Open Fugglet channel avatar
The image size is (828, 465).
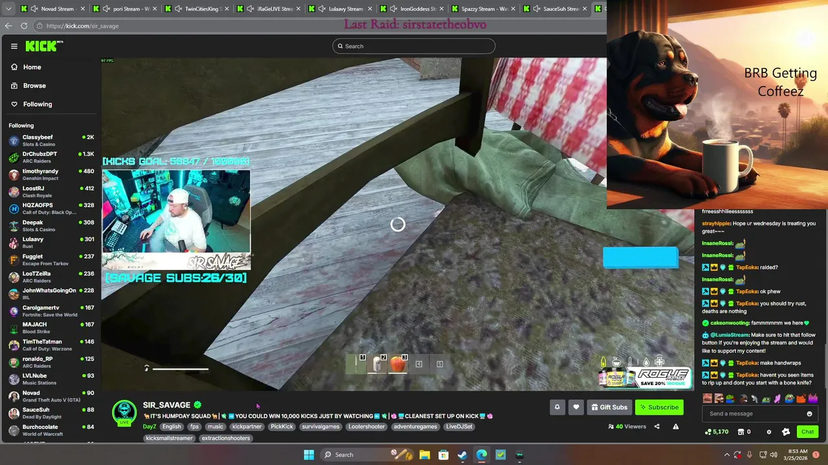tap(14, 260)
